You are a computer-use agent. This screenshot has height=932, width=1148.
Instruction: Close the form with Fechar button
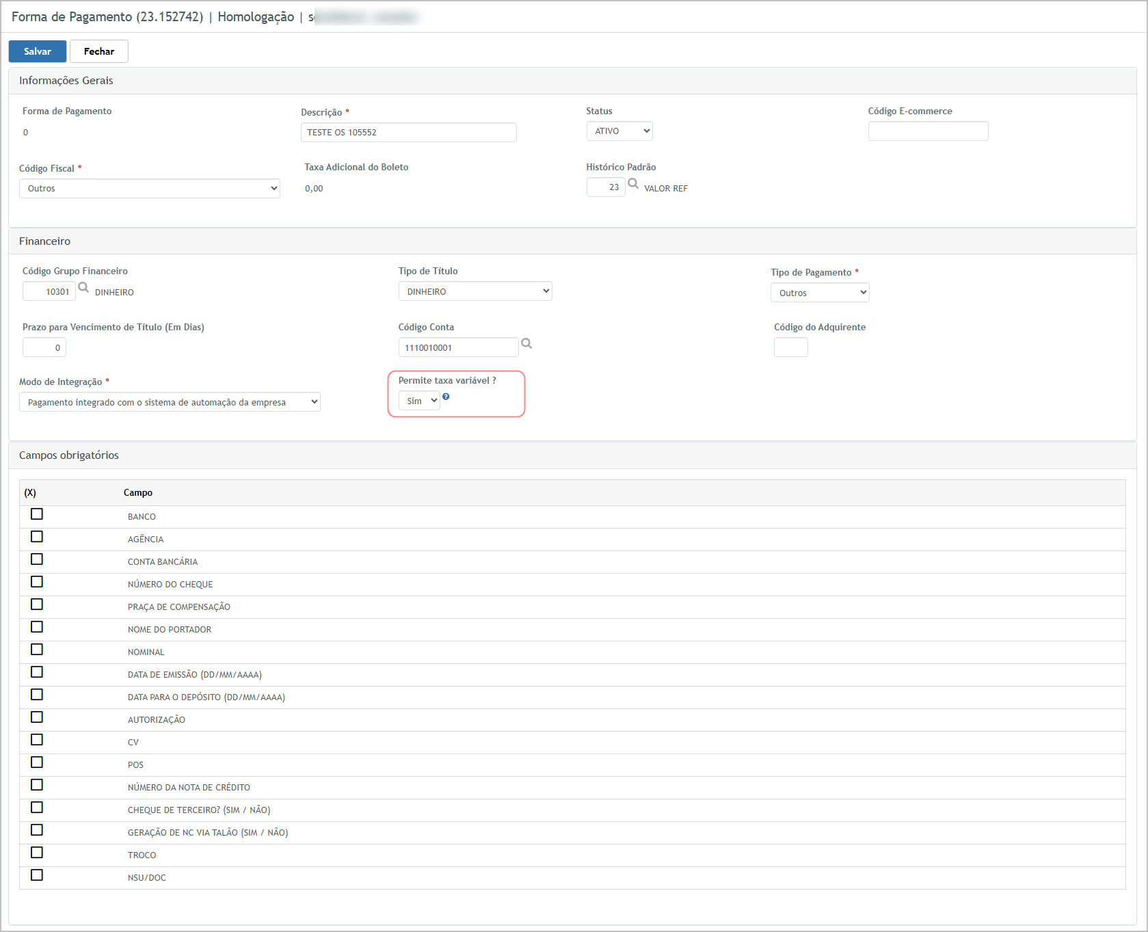click(x=99, y=51)
